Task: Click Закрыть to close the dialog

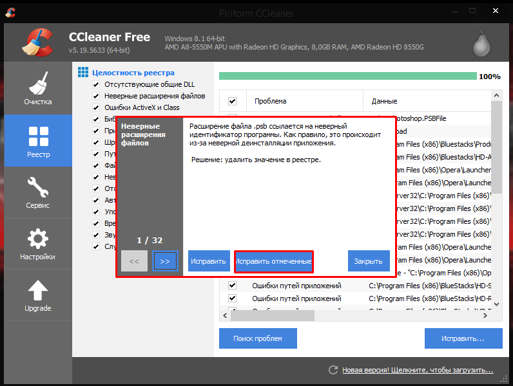Action: click(369, 261)
